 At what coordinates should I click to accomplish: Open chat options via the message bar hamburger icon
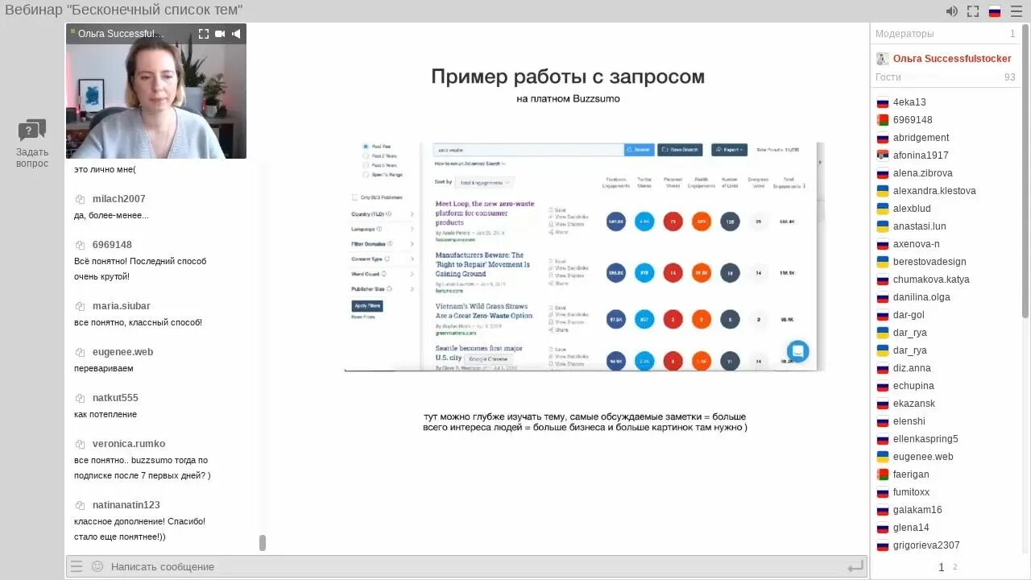click(77, 566)
